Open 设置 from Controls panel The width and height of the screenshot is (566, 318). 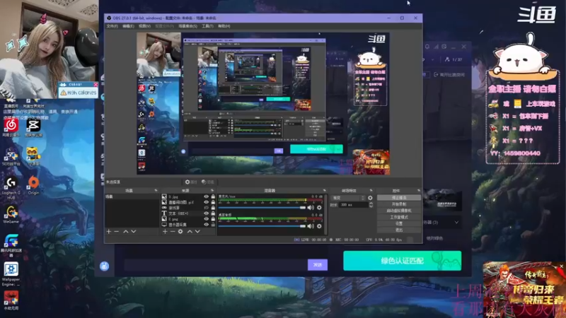(399, 223)
